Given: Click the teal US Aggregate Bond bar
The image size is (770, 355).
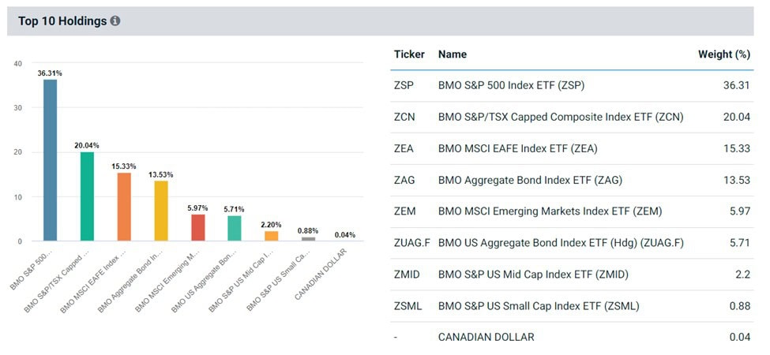Looking at the screenshot, I should 235,228.
